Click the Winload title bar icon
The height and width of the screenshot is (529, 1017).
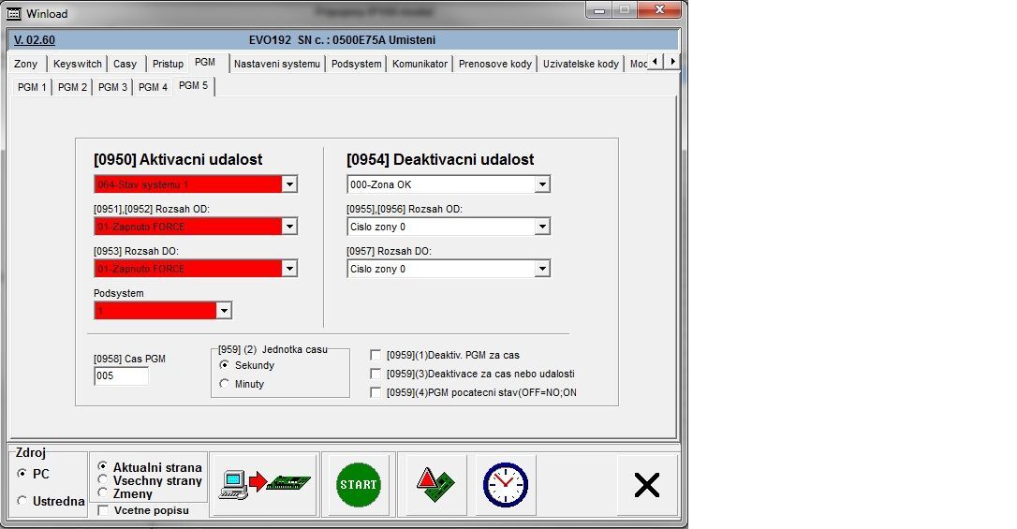tap(14, 14)
